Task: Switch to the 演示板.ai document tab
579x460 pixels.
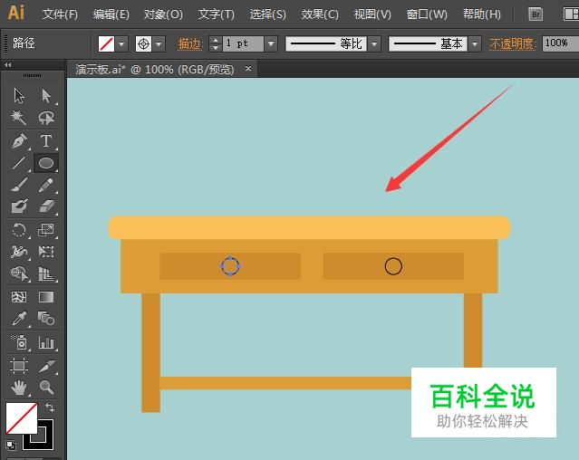Action: pos(155,70)
